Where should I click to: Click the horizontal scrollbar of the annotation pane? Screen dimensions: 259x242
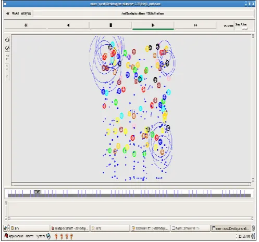130,219
